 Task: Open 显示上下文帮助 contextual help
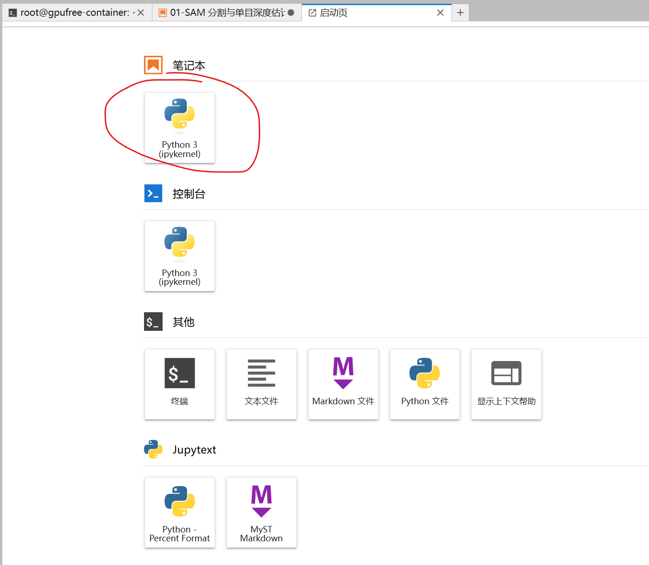506,384
